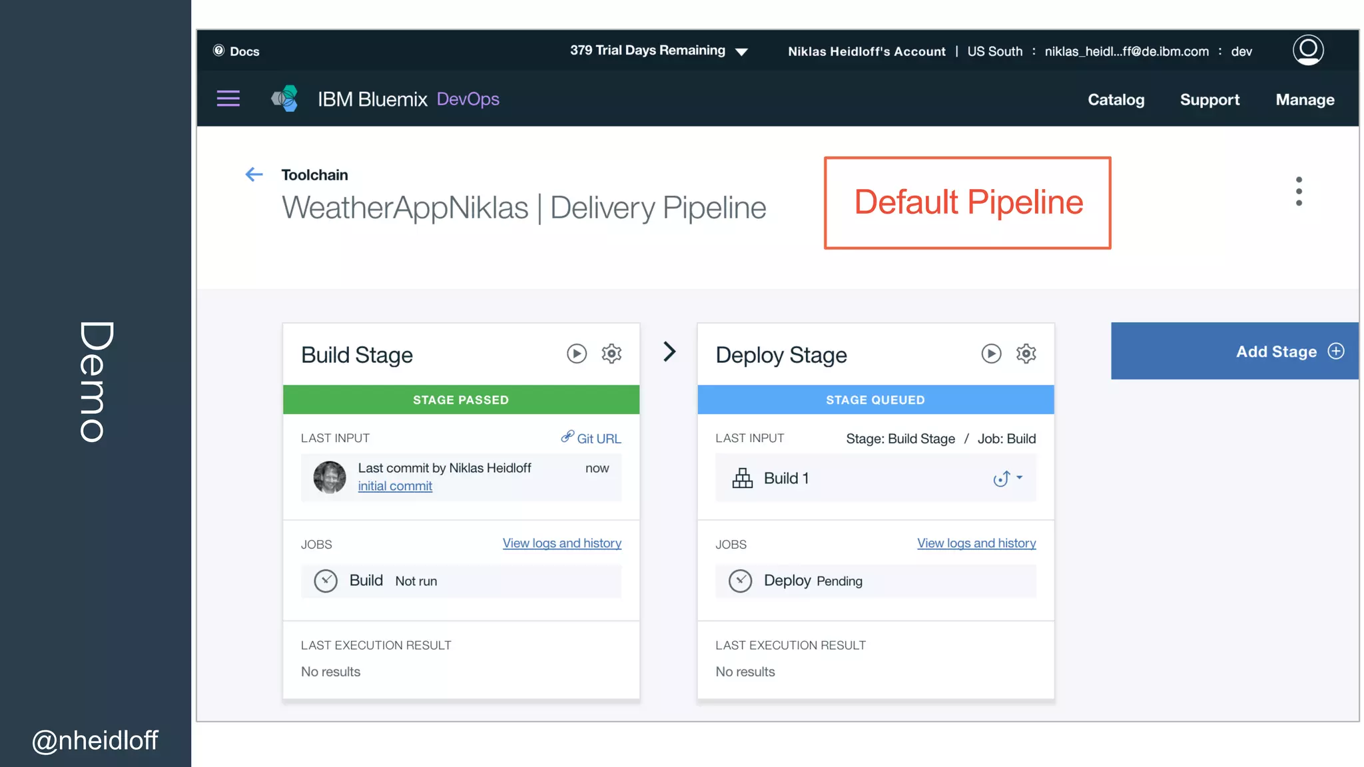Click the IBM Bluemix logo icon

click(x=285, y=99)
